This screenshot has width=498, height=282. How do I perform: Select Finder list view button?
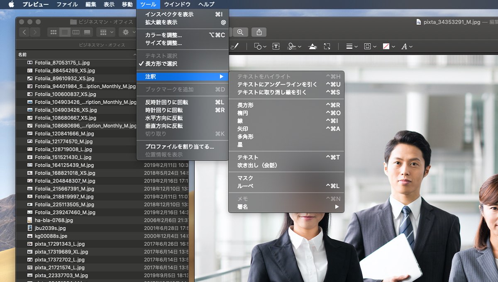click(65, 32)
